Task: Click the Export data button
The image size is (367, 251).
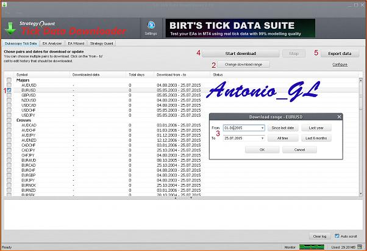Action: pyautogui.click(x=340, y=53)
